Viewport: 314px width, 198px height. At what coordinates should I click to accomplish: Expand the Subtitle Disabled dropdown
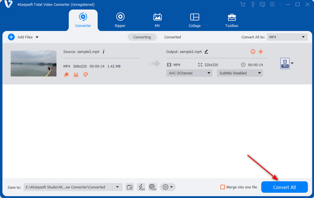(x=240, y=73)
